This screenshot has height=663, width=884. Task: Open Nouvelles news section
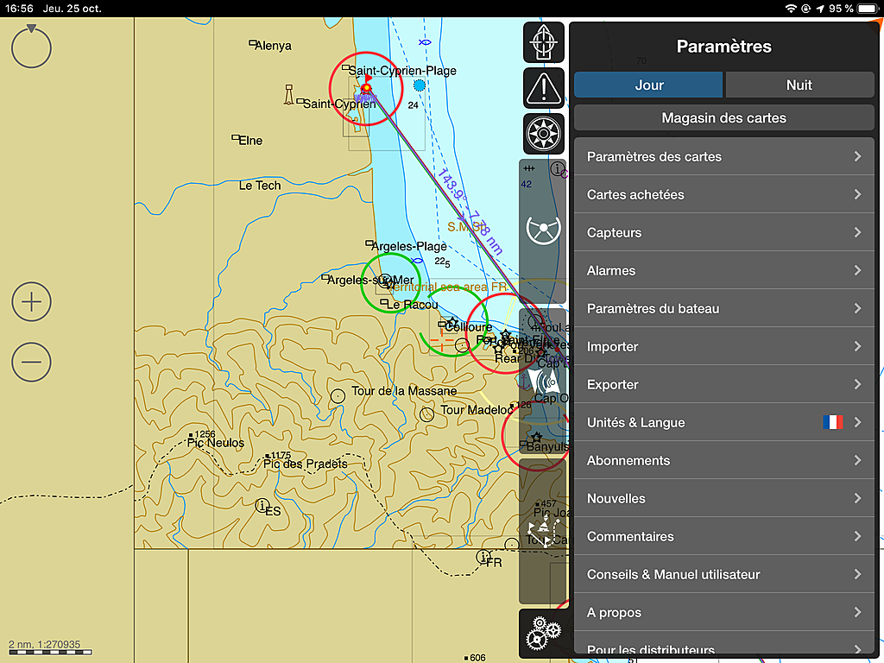click(724, 498)
